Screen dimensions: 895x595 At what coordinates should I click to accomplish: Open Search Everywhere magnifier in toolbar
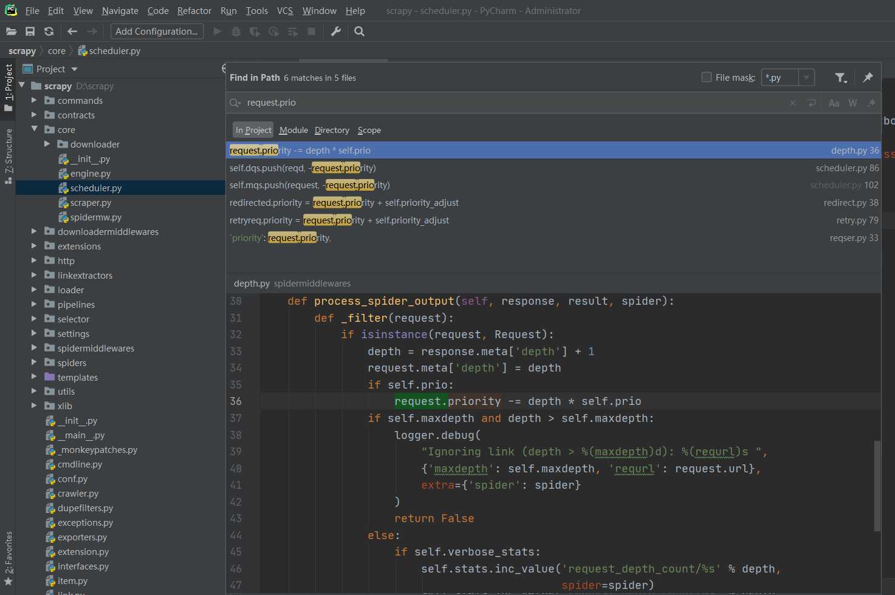359,32
